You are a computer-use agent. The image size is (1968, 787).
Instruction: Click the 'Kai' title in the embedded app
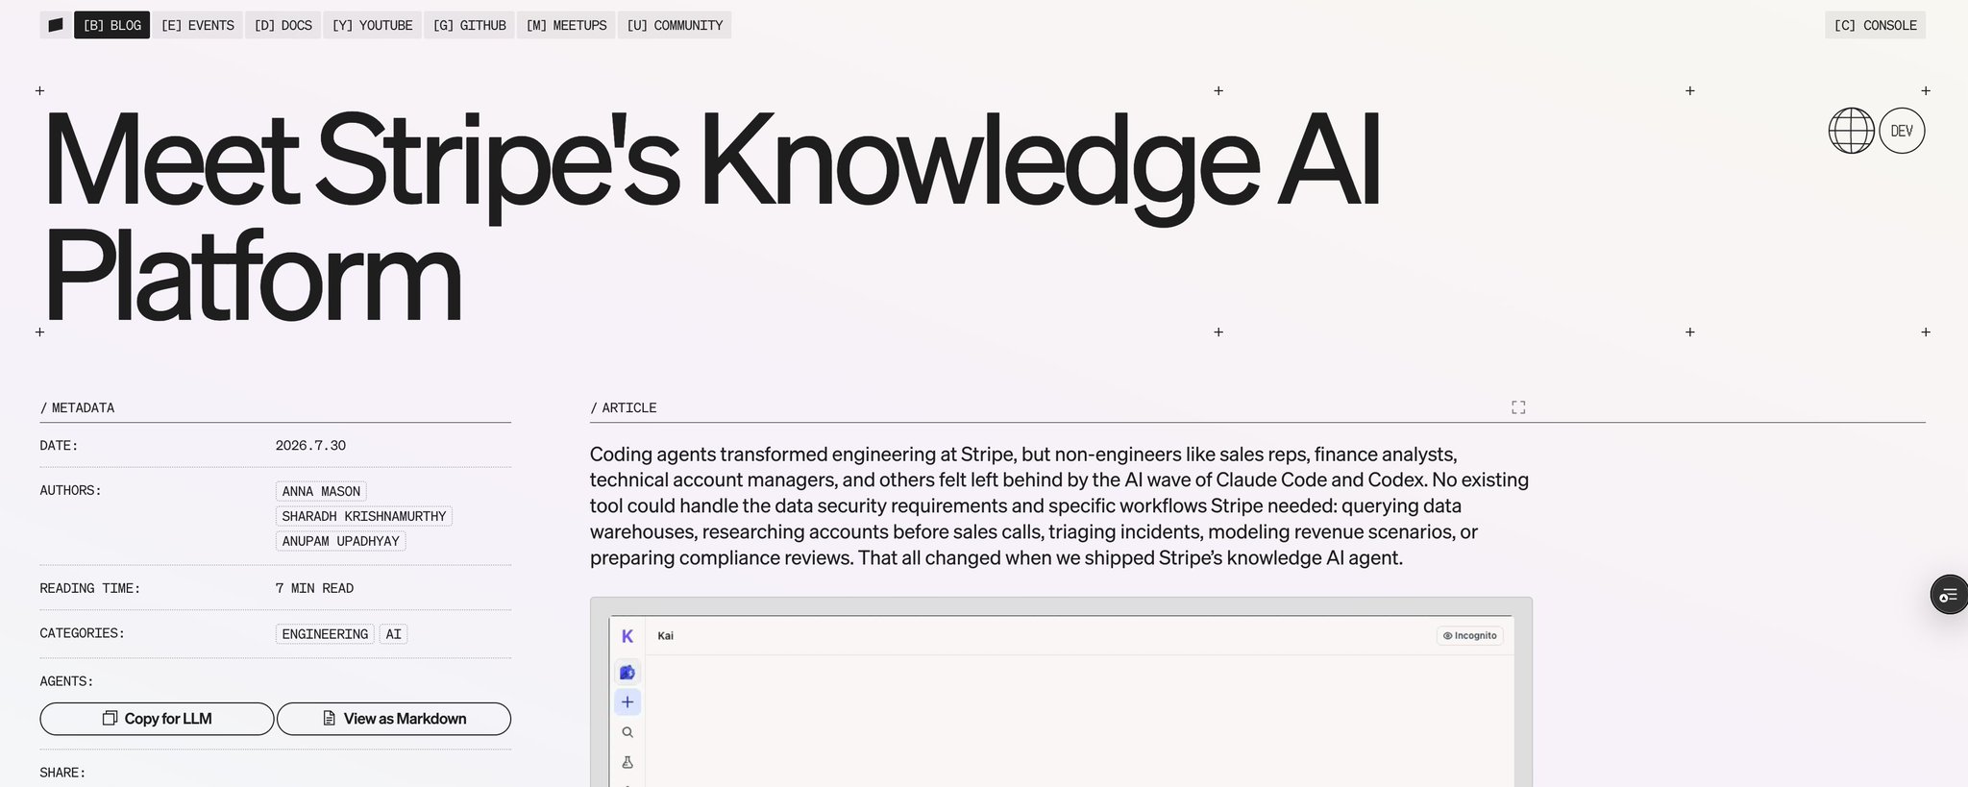point(665,636)
